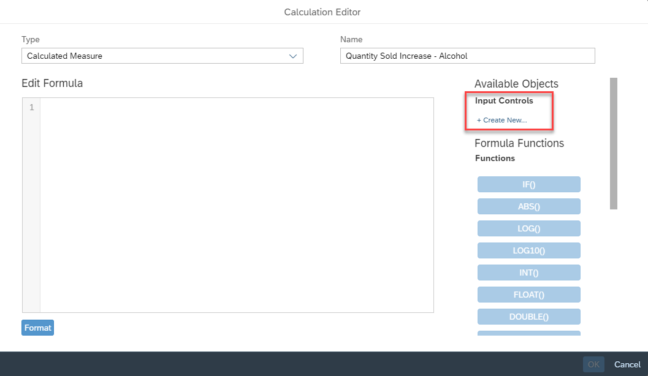Open the Type dropdown chevron
The height and width of the screenshot is (376, 648).
pos(293,56)
